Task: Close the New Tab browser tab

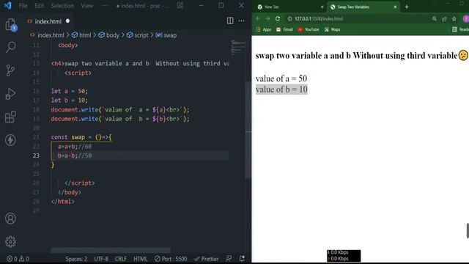Action: pyautogui.click(x=322, y=7)
